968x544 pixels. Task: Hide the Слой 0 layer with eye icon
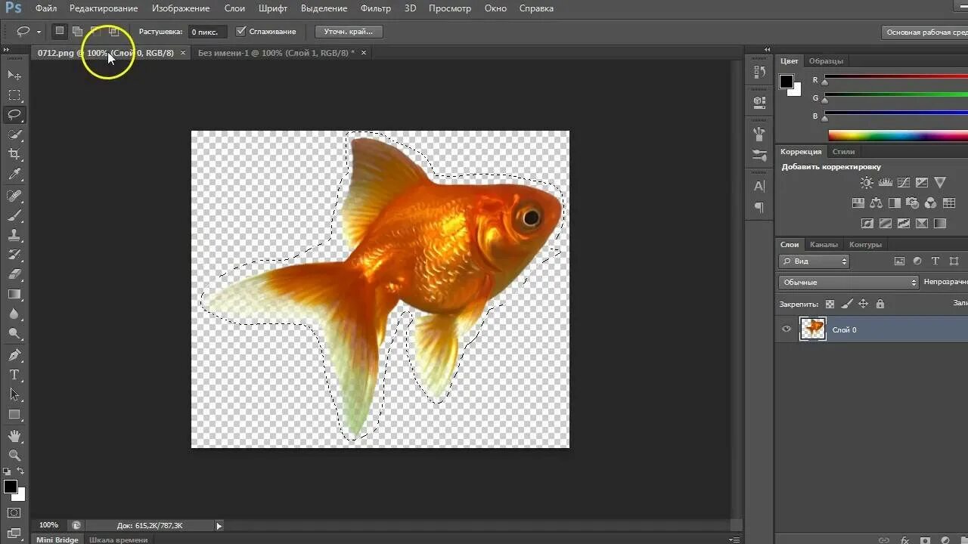point(786,329)
